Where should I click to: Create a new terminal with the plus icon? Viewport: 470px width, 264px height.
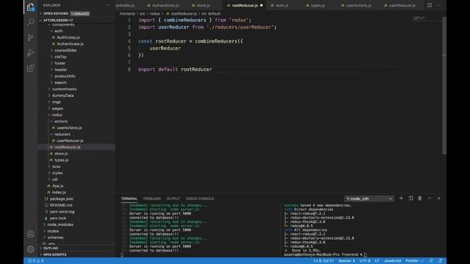point(401,198)
